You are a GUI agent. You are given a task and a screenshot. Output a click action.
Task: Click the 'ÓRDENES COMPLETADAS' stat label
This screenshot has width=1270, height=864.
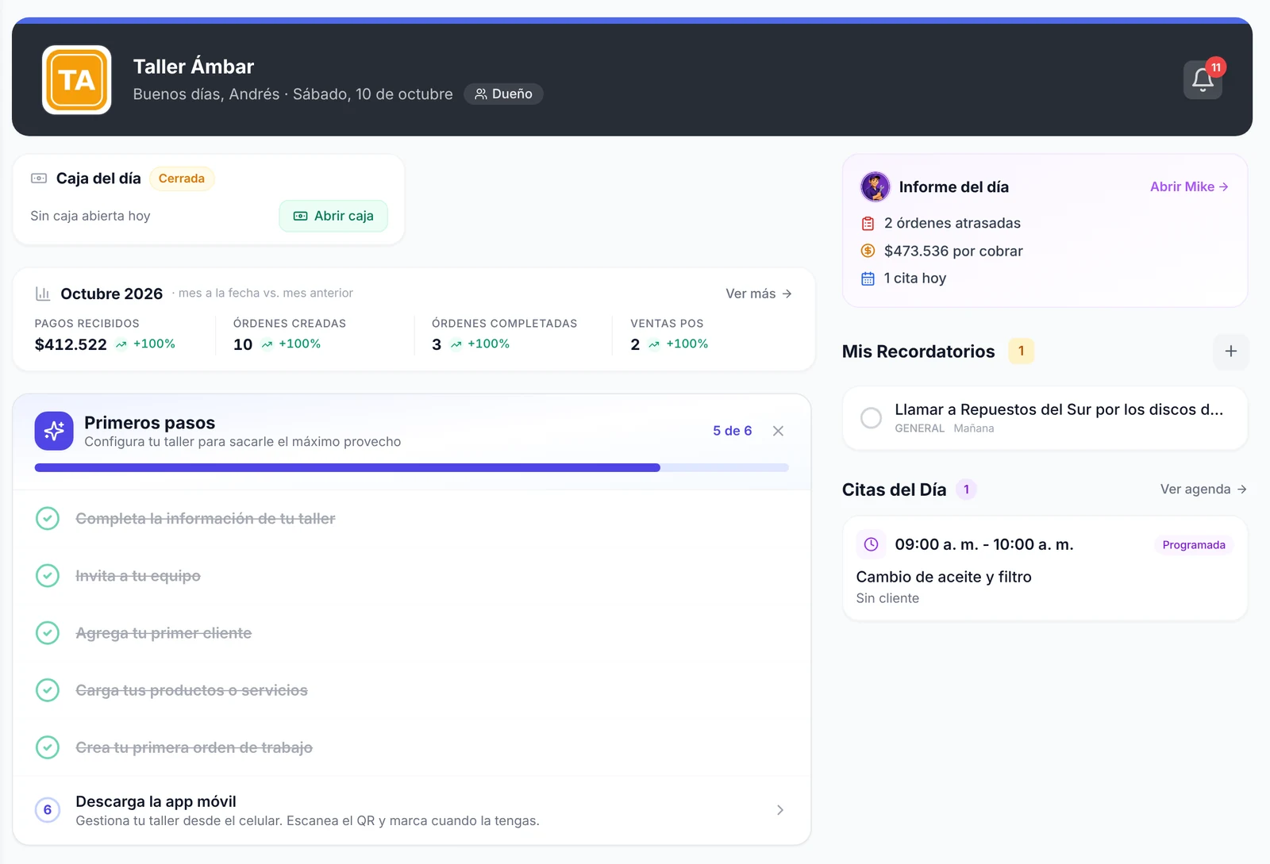click(x=505, y=324)
